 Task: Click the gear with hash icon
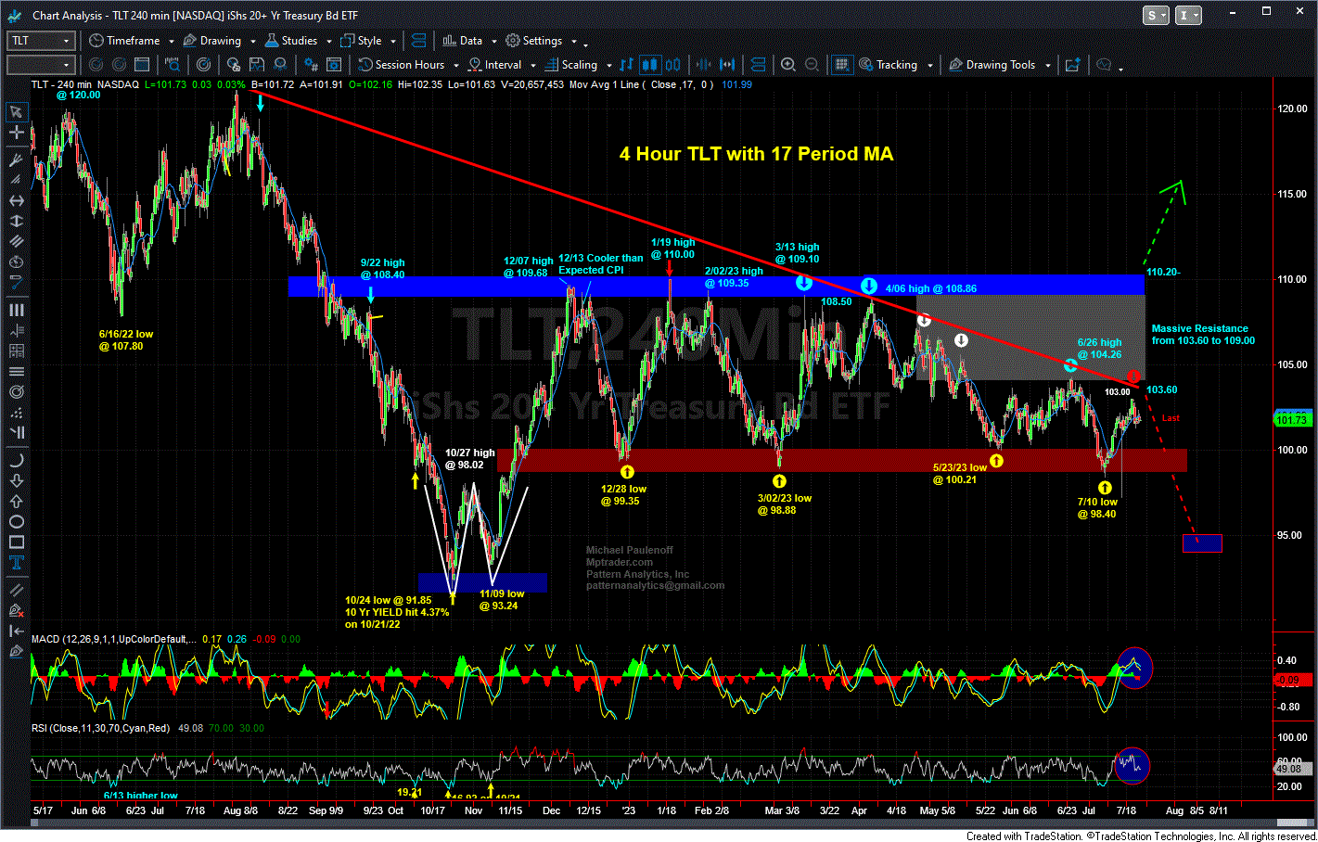pyautogui.click(x=311, y=65)
